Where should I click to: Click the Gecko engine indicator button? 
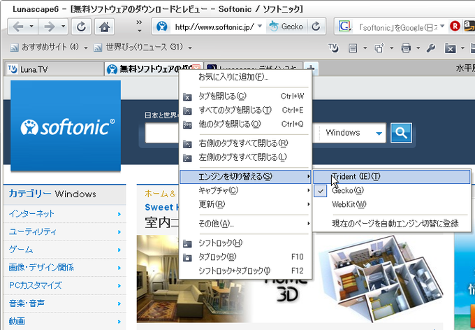[x=286, y=27]
